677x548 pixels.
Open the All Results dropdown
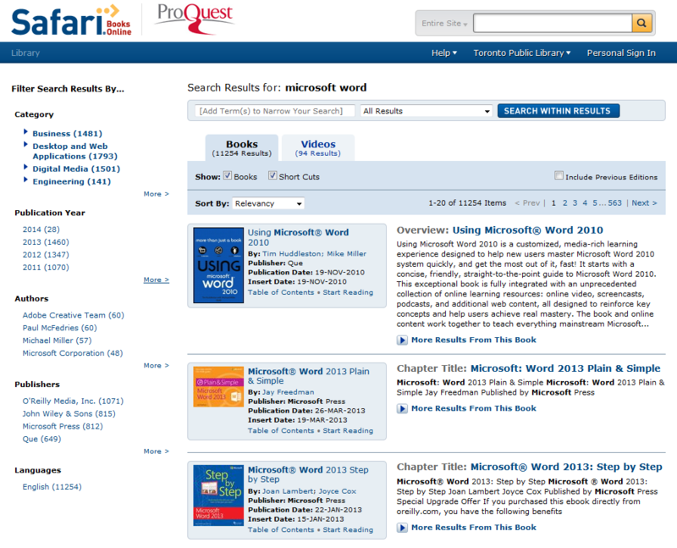pos(427,111)
